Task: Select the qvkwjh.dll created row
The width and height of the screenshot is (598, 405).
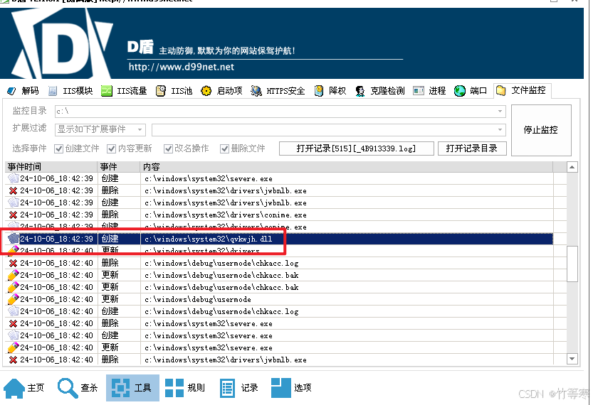Action: coord(279,239)
